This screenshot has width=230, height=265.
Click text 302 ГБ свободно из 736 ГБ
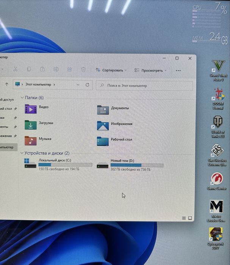[130, 169]
